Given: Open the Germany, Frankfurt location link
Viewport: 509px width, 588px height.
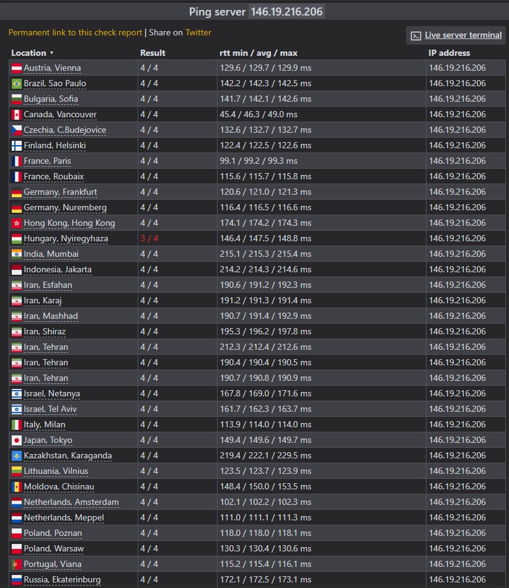Looking at the screenshot, I should 60,192.
